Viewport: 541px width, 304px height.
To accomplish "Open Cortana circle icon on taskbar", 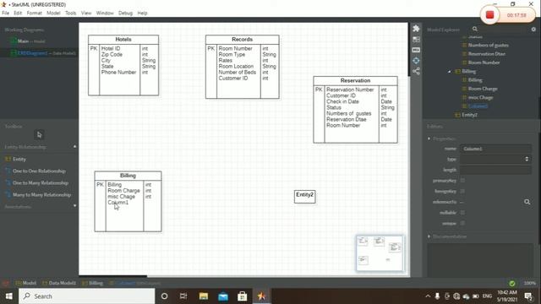I will 165,296.
